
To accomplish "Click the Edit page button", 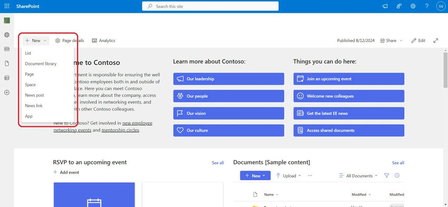I will click(418, 41).
